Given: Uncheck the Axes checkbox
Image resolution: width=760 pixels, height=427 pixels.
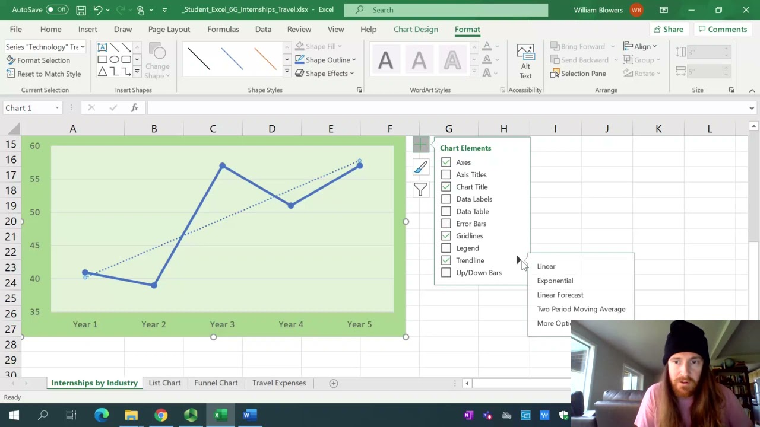Looking at the screenshot, I should click(446, 162).
